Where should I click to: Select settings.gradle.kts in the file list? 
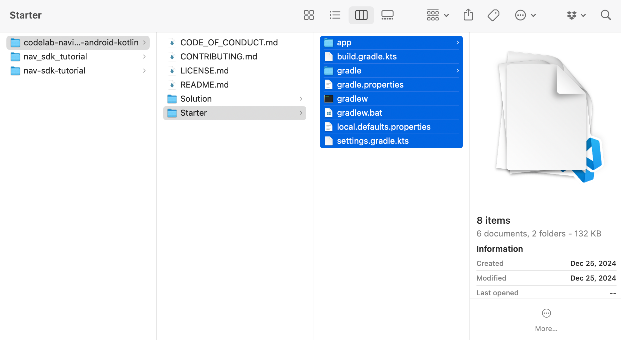[x=373, y=141]
